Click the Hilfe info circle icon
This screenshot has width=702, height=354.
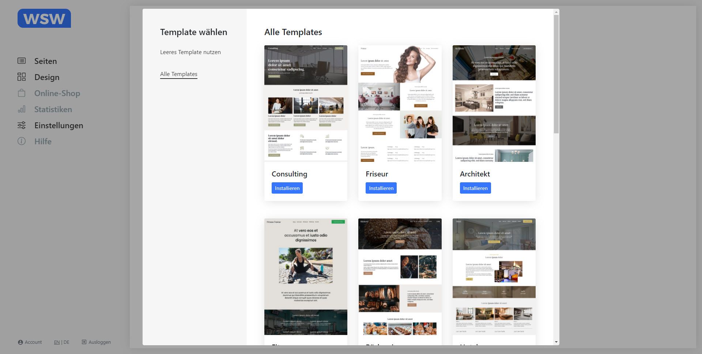22,141
